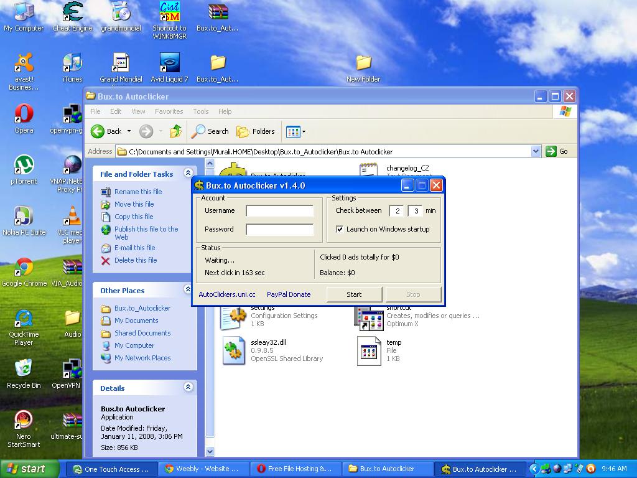
Task: Collapse the Details panel
Action: [188, 387]
